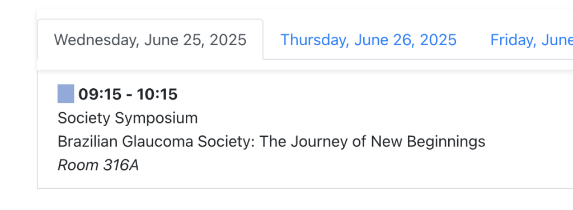The image size is (573, 210).
Task: Click 'Thursday' in the blue tab link
Action: coord(313,40)
